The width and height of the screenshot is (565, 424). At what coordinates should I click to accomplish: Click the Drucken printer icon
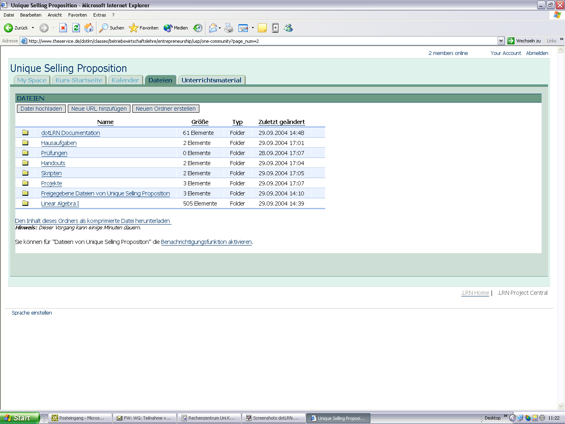point(229,28)
